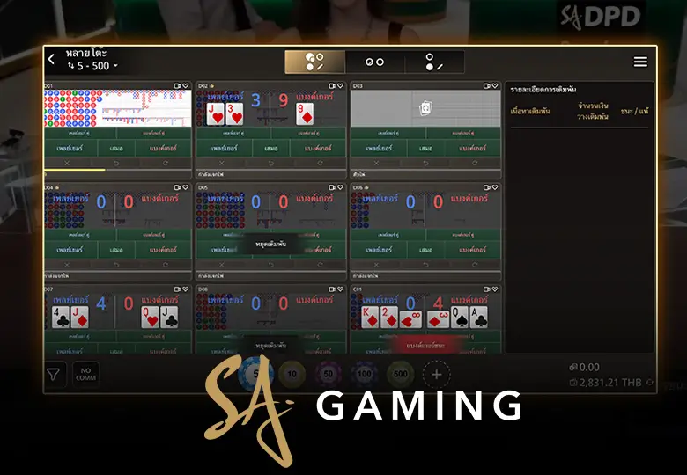Open the camera view for table D08

(332, 289)
